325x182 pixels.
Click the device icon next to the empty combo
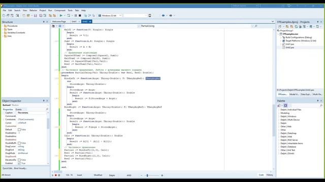150,16
